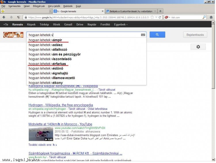
Task: Open the Könyvjelzők menu
Action: 53,6
